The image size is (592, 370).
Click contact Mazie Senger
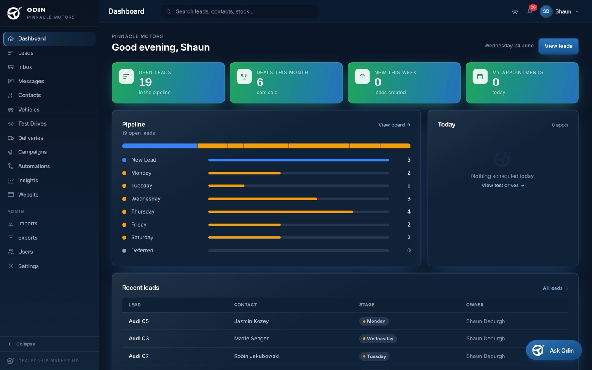pyautogui.click(x=251, y=338)
